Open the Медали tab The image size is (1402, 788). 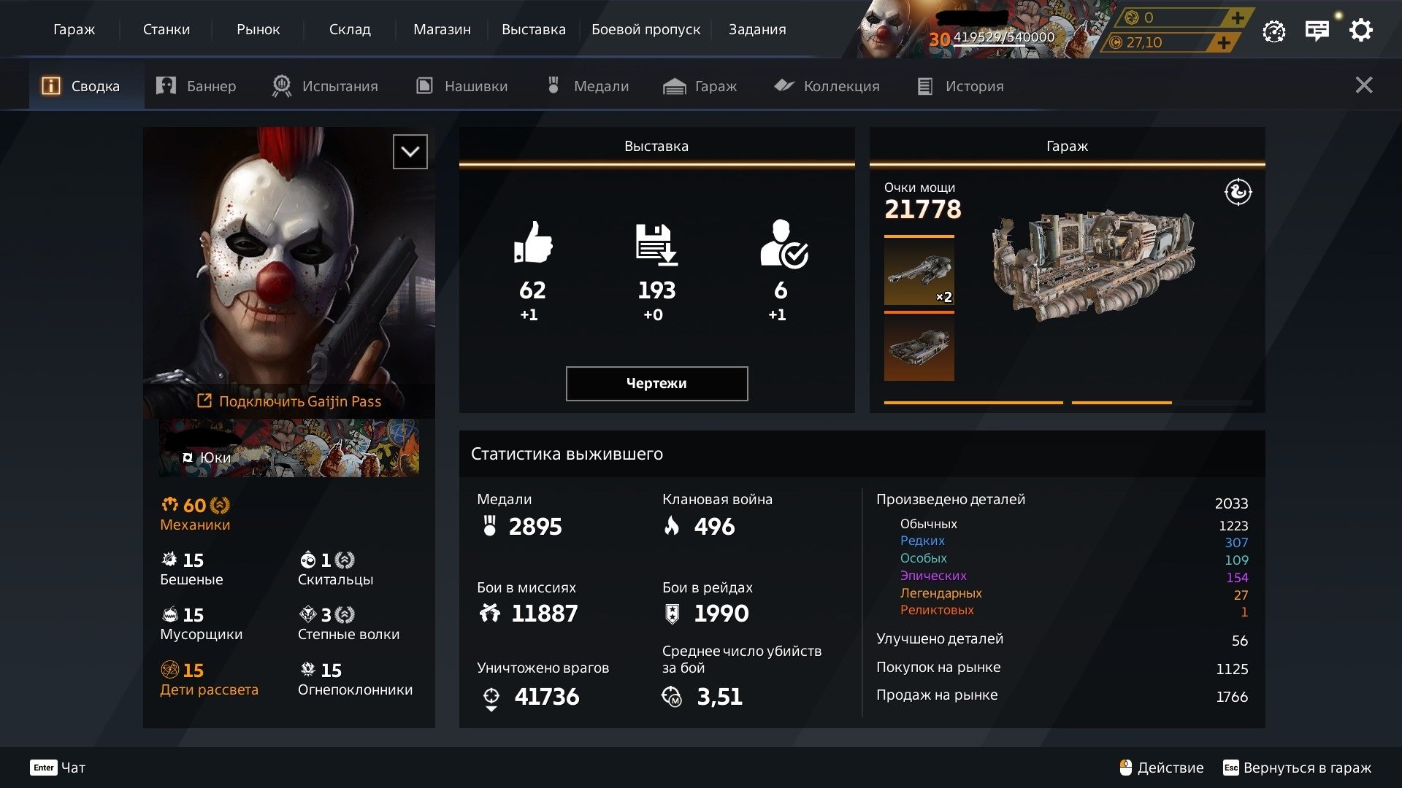[x=587, y=86]
